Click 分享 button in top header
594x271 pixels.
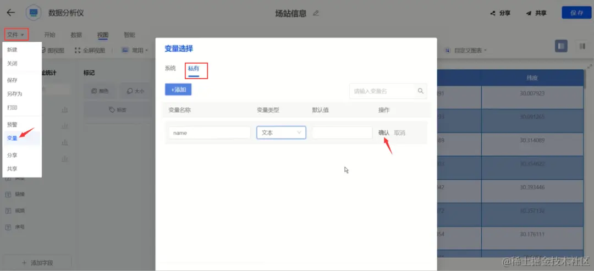click(x=500, y=13)
